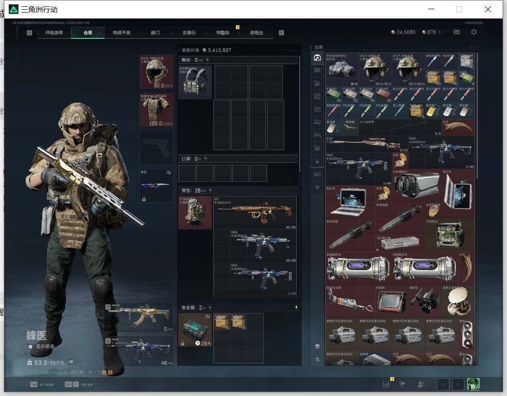507x396 pixels.
Task: Click the help icon beside 胸挂
Action: tap(208, 60)
